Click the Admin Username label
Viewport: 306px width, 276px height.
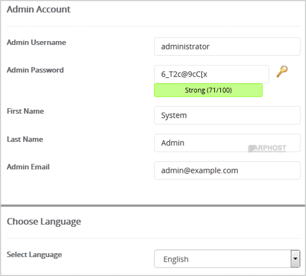(x=37, y=42)
